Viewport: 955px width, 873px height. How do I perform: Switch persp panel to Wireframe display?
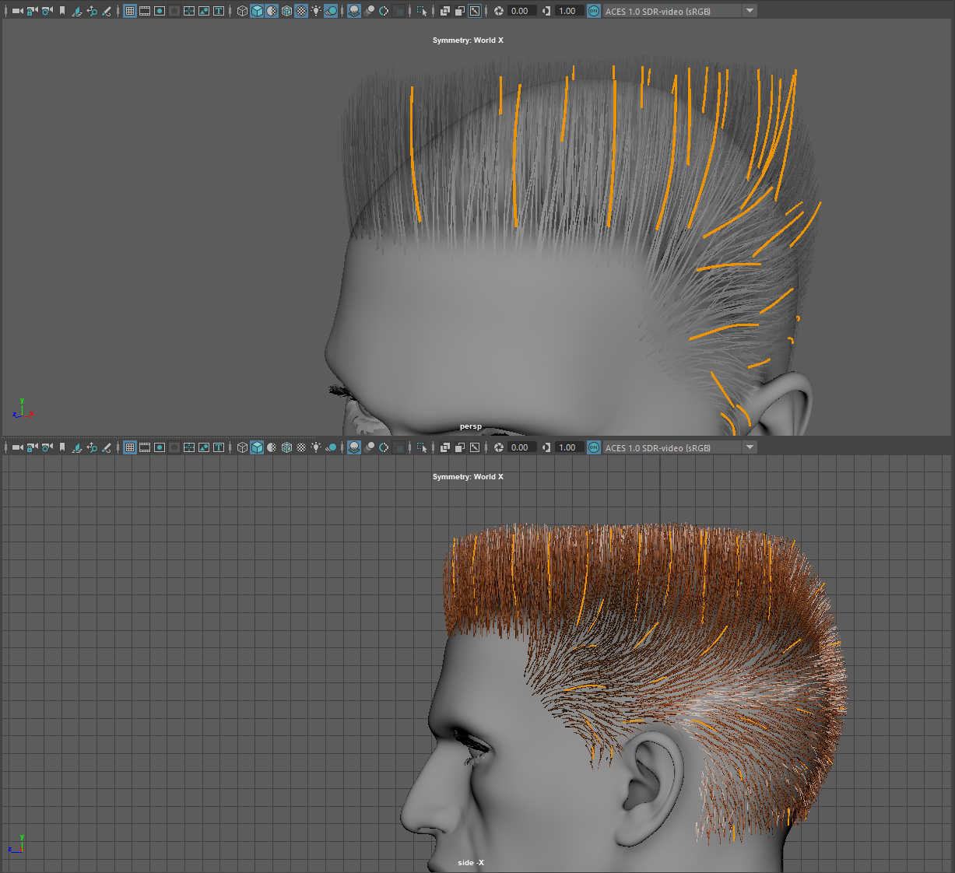click(x=242, y=11)
